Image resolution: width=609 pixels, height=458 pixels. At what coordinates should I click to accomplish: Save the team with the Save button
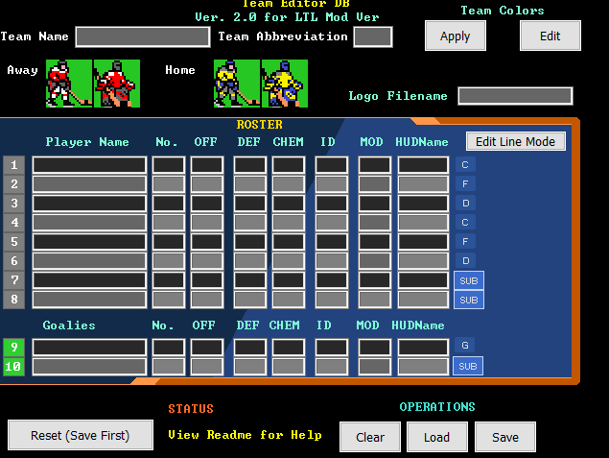coord(505,437)
